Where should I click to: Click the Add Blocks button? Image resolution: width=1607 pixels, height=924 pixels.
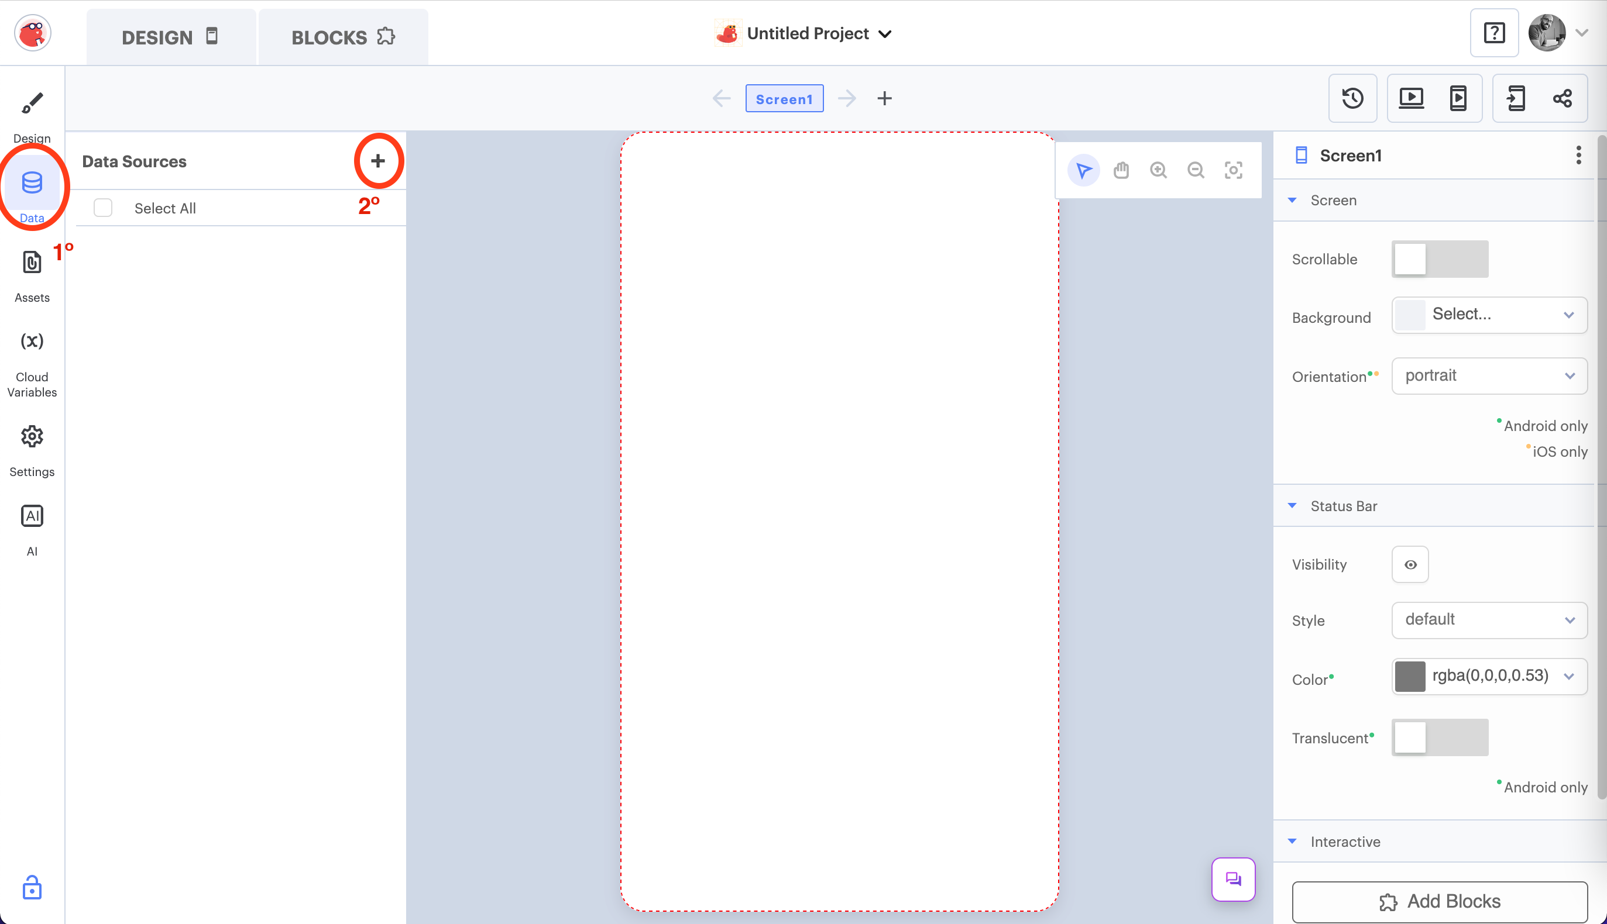tap(1440, 901)
